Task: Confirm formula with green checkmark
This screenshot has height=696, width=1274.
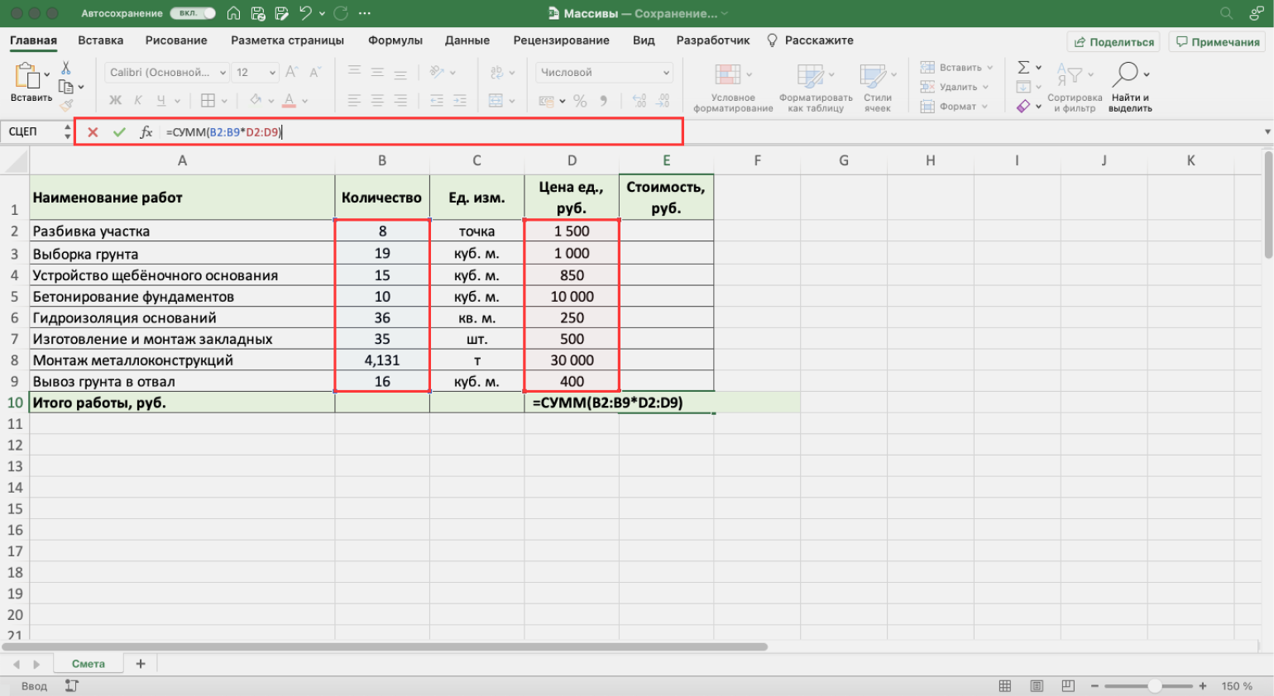Action: click(119, 132)
